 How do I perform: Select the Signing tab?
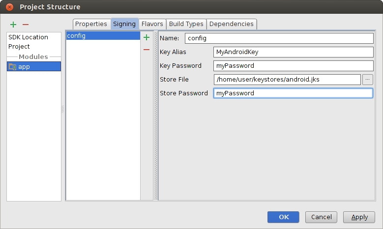tap(124, 24)
